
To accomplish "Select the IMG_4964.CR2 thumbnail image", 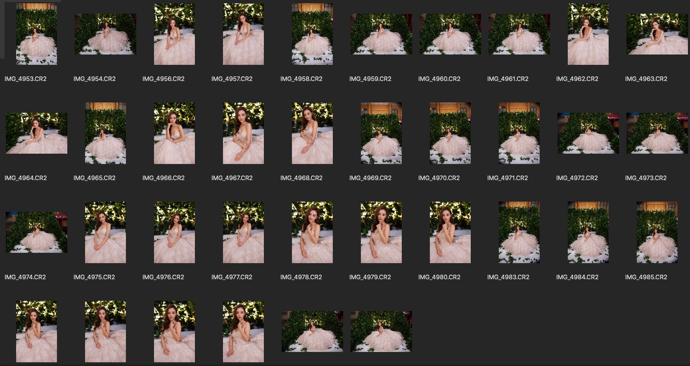I will (x=36, y=133).
